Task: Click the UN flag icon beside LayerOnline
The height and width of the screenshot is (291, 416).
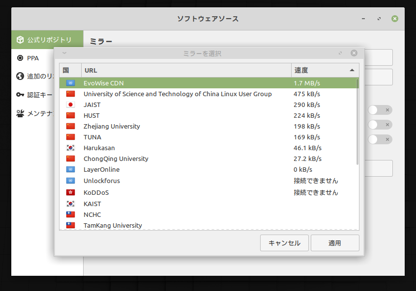Action: [x=71, y=169]
